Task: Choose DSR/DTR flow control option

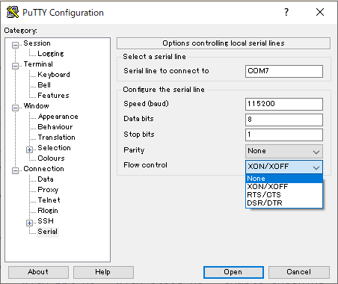Action: click(x=284, y=203)
